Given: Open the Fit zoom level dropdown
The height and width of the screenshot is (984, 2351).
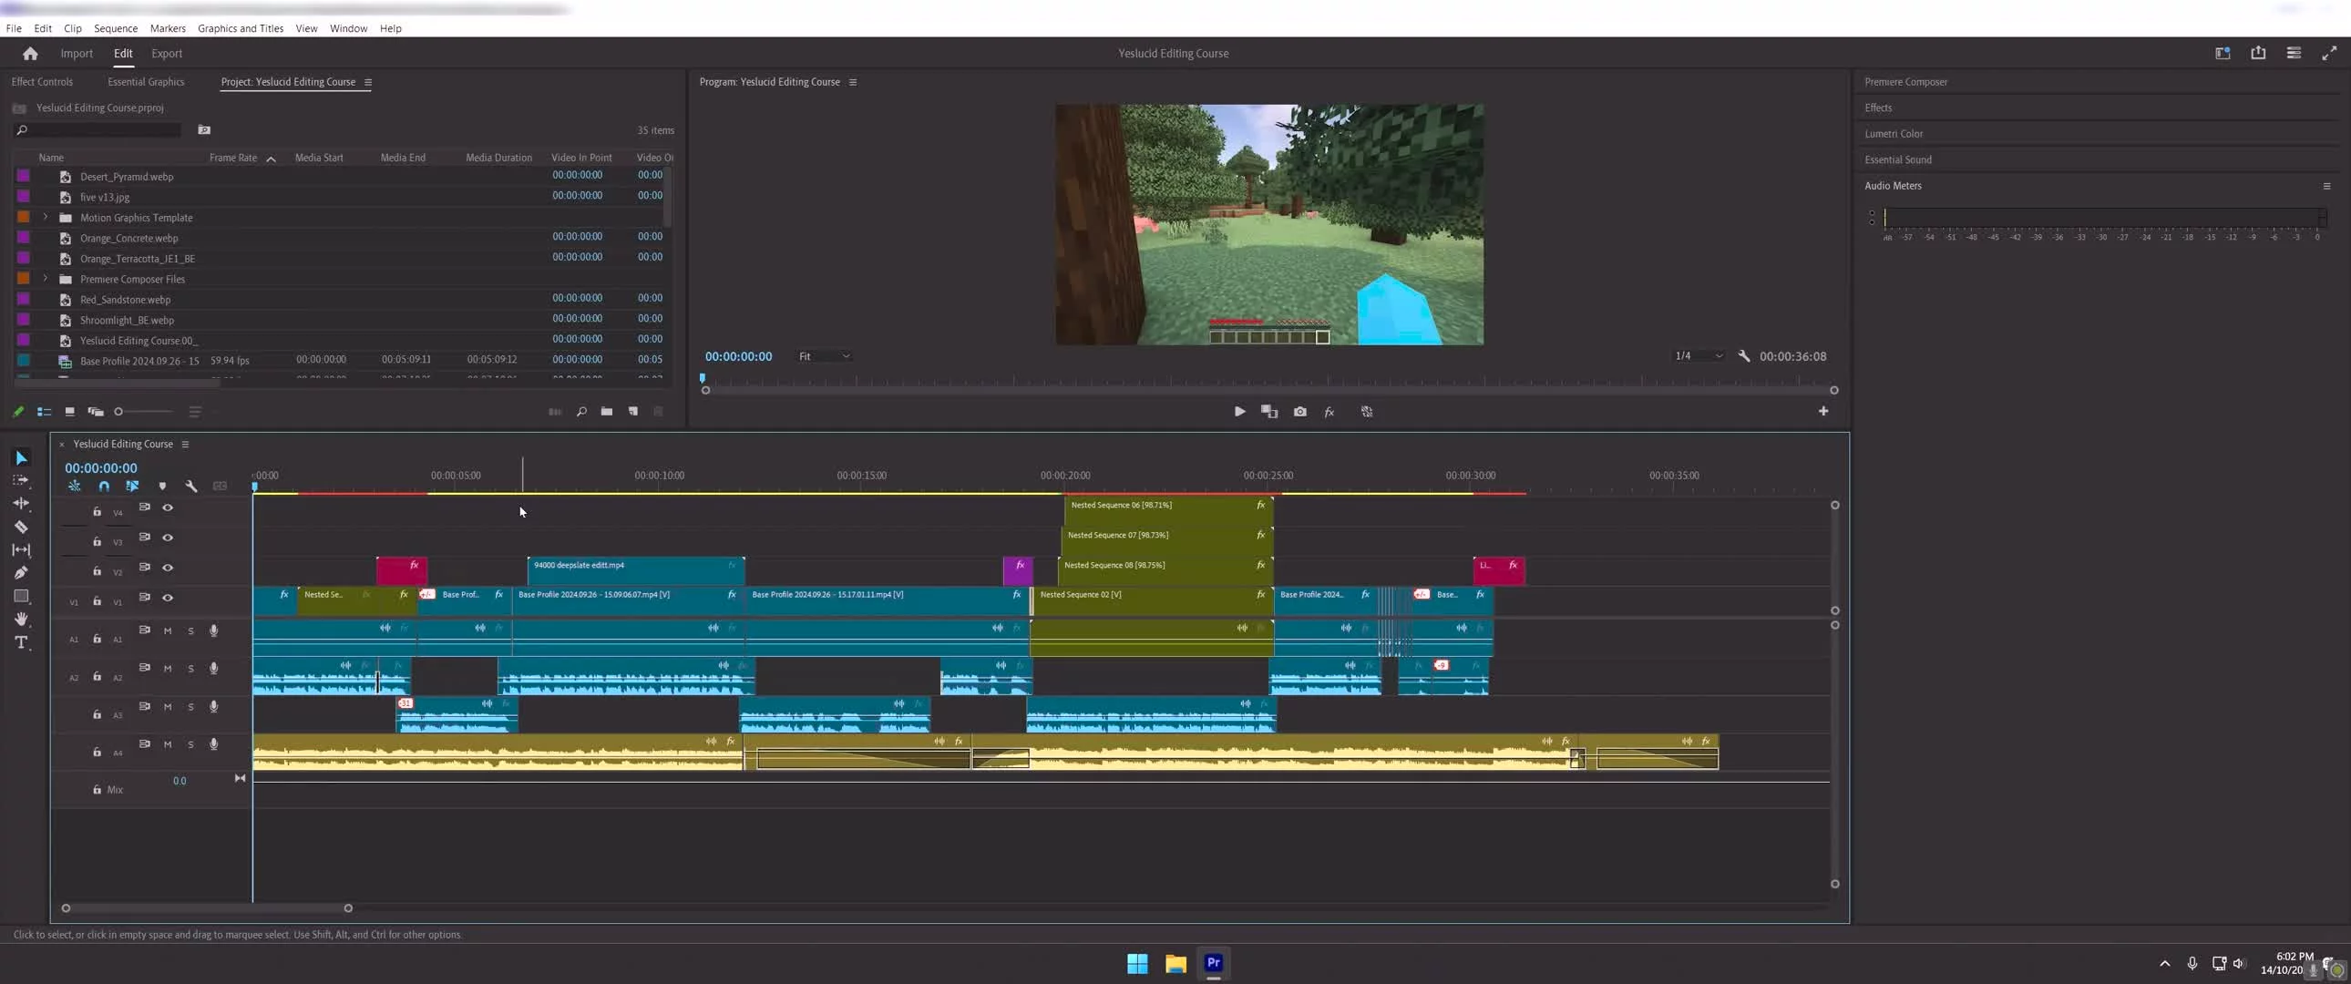Looking at the screenshot, I should 824,356.
